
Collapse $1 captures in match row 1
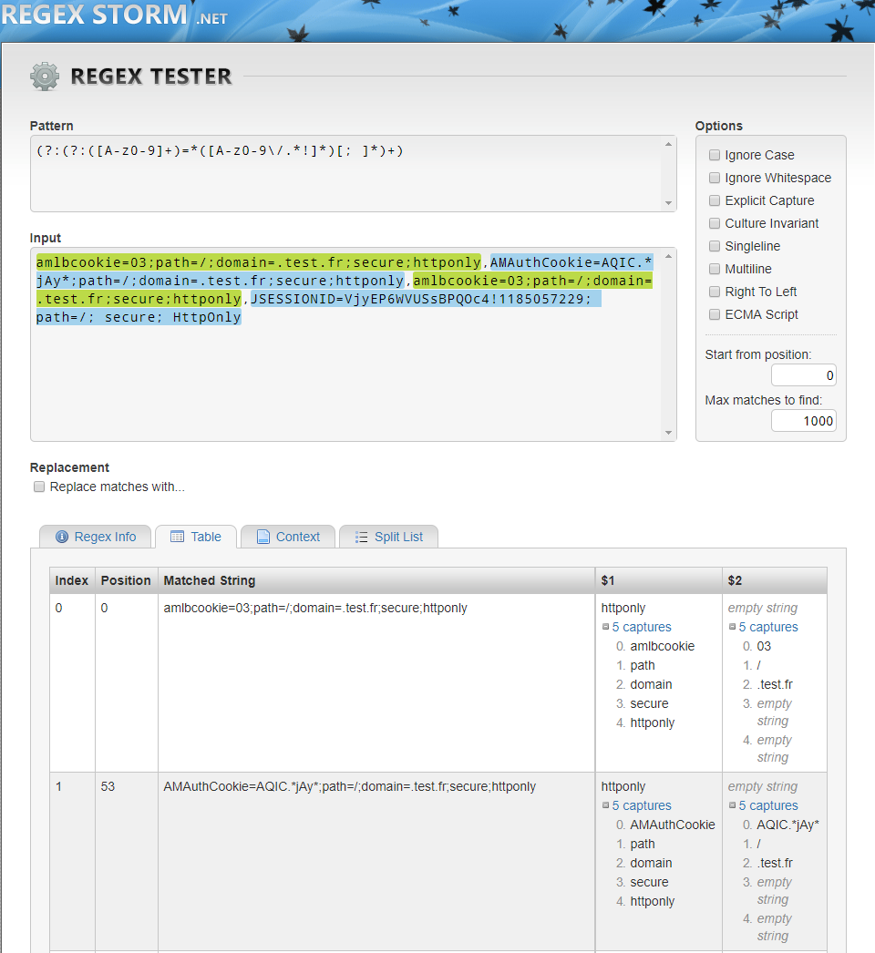tap(605, 805)
